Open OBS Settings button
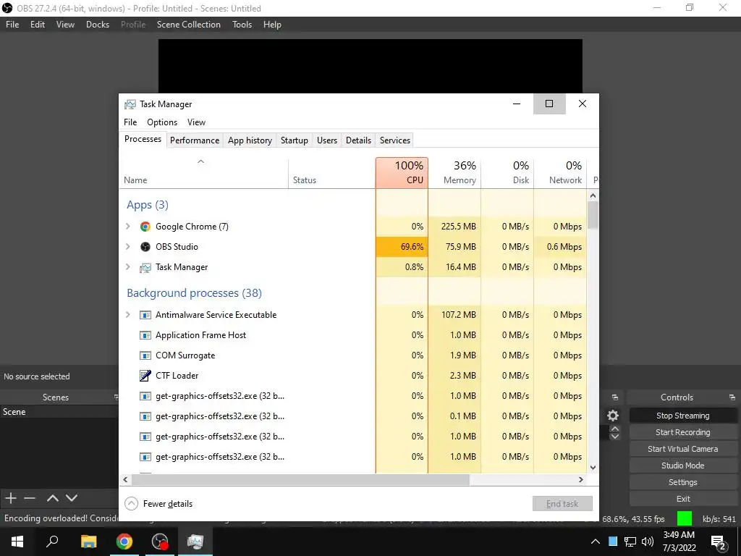The width and height of the screenshot is (741, 556). point(683,482)
